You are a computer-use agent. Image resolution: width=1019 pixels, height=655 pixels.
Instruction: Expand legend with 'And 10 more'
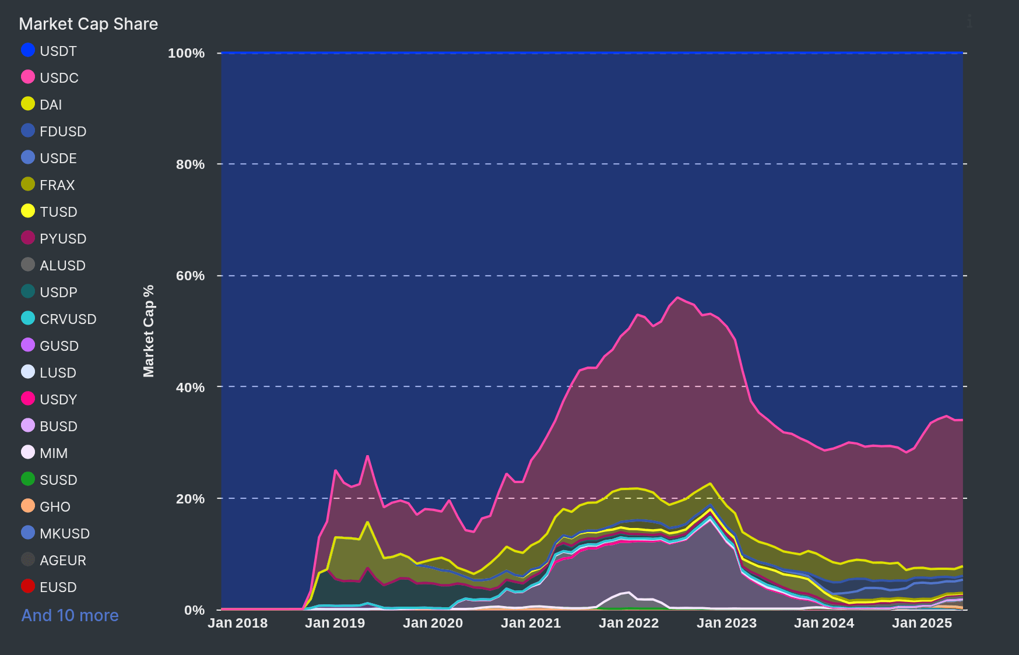tap(70, 615)
